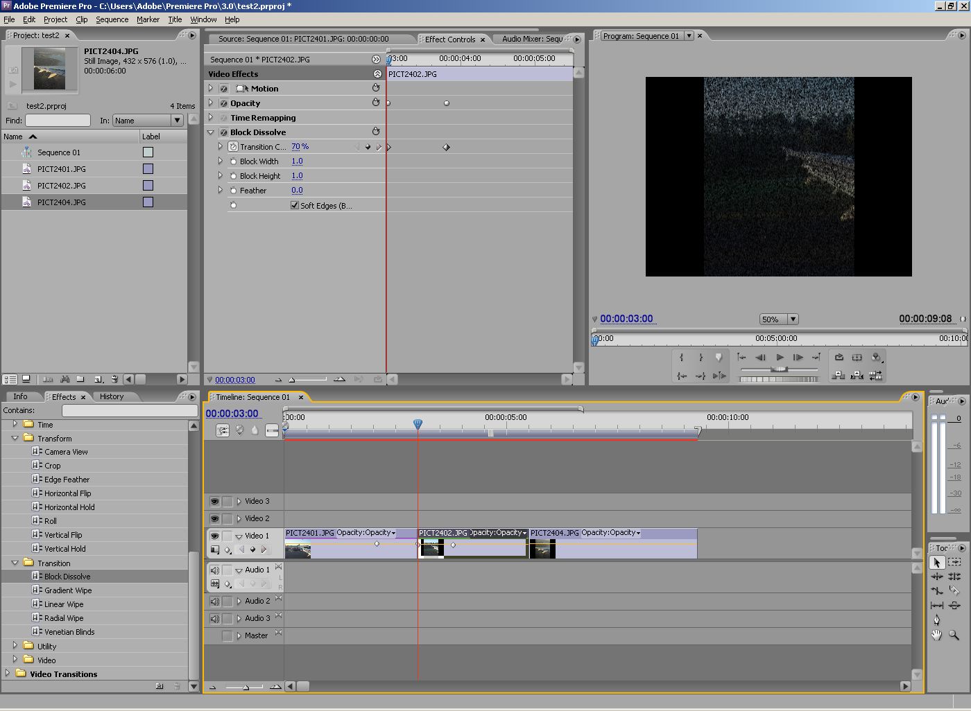
Task: Select the Hand tool
Action: pos(937,635)
